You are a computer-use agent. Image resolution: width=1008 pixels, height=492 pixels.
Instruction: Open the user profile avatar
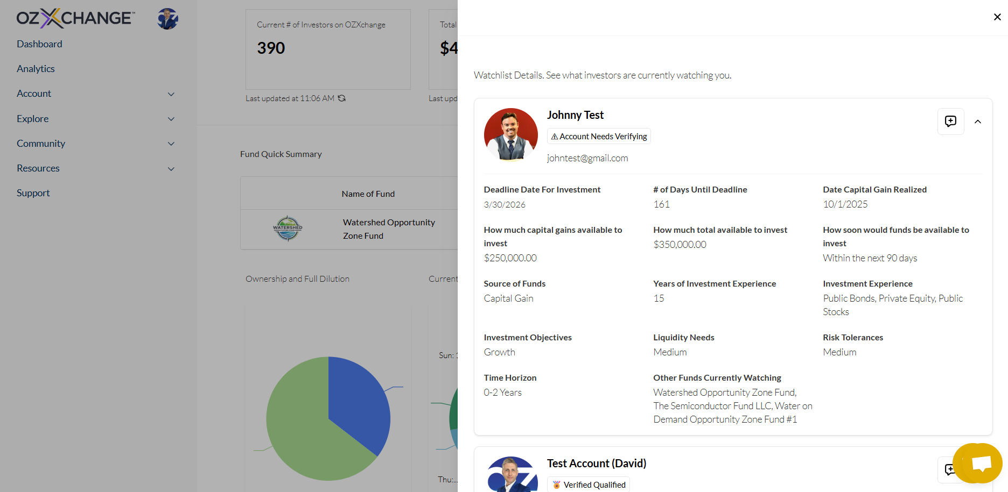click(x=167, y=19)
